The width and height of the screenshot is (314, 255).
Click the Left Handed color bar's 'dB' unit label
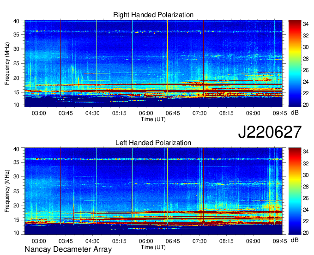tap(295, 240)
